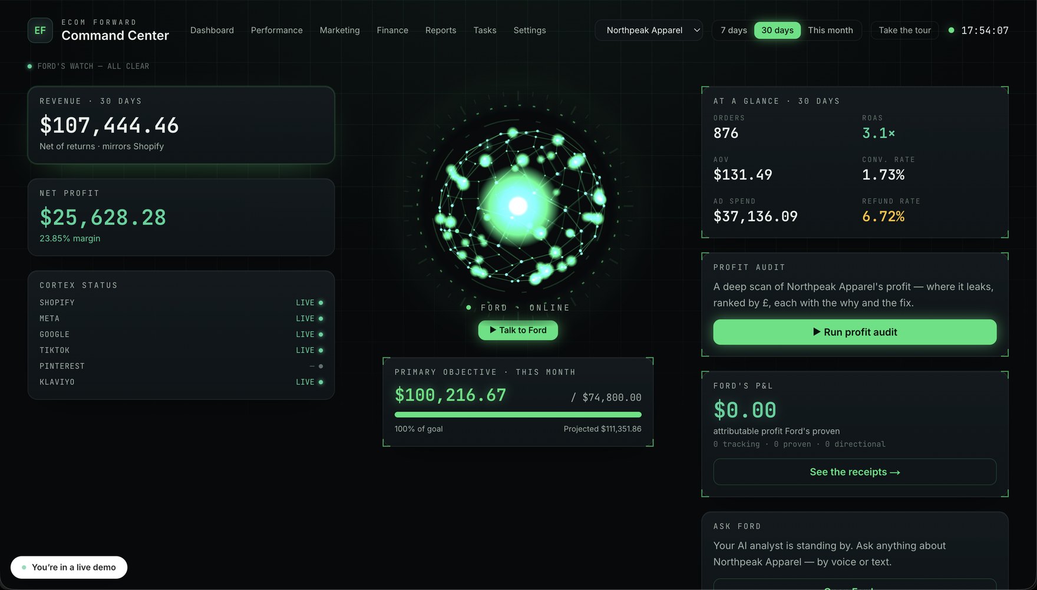Click the Orders value 876
Image resolution: width=1037 pixels, height=590 pixels.
tap(726, 133)
